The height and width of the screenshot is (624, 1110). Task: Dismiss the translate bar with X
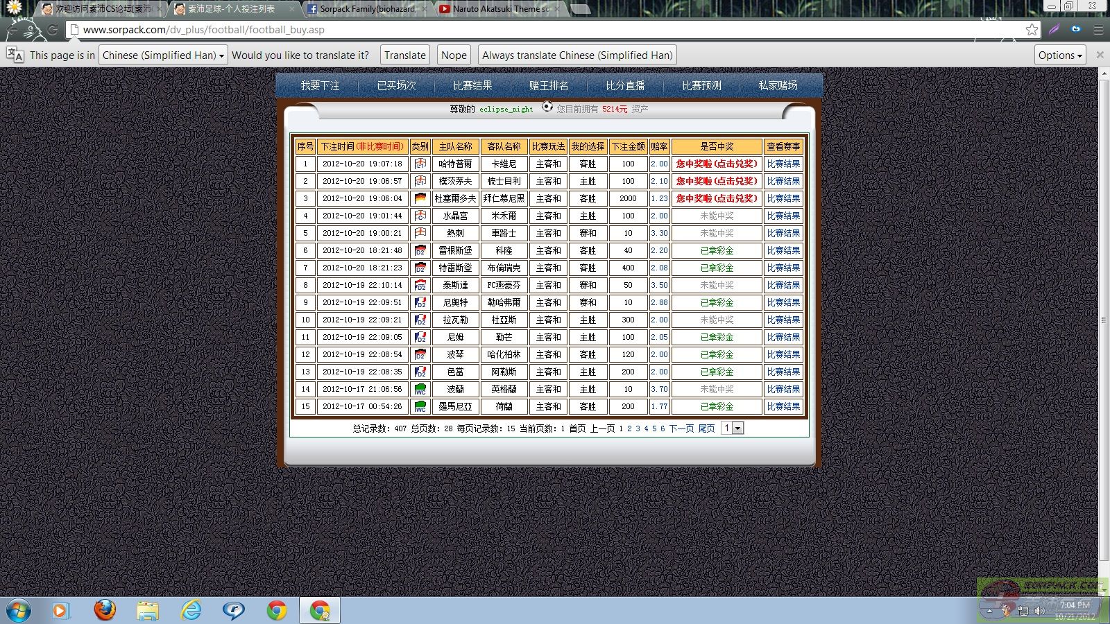[1100, 55]
